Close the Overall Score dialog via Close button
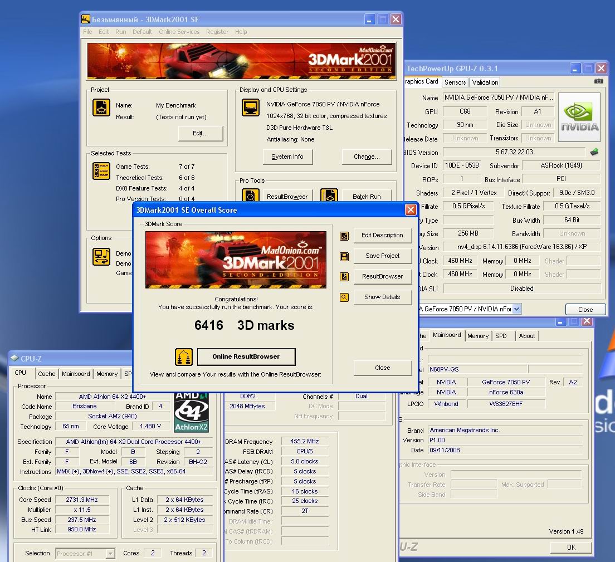This screenshot has width=615, height=562. [x=382, y=368]
